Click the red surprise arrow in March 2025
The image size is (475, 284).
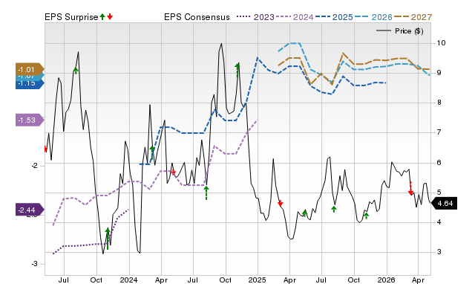click(x=281, y=203)
